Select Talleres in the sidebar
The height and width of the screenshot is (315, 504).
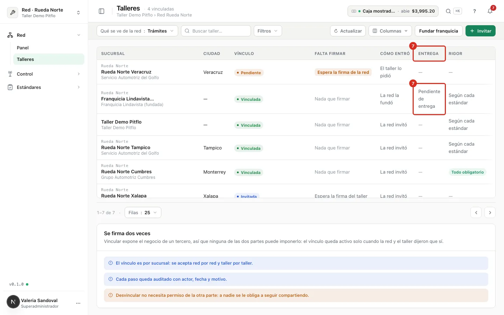point(49,59)
